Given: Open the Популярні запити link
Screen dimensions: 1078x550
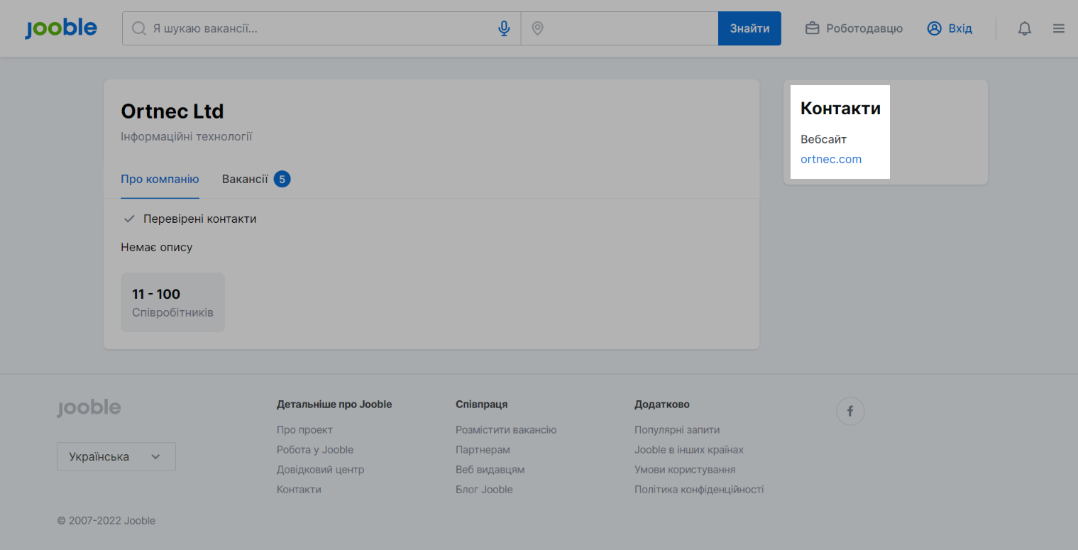Looking at the screenshot, I should (x=677, y=430).
